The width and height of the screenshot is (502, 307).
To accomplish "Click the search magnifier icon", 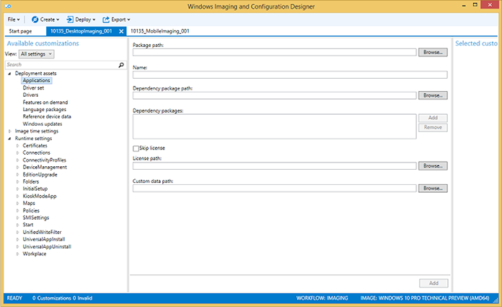I will click(121, 65).
